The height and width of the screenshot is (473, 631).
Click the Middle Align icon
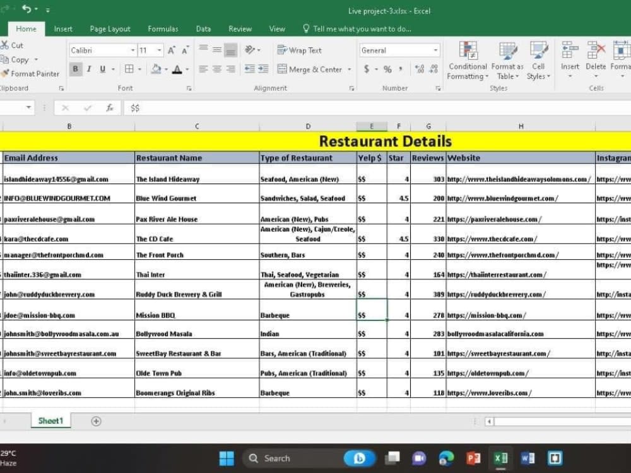217,49
